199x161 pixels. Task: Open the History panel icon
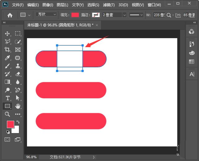192,44
